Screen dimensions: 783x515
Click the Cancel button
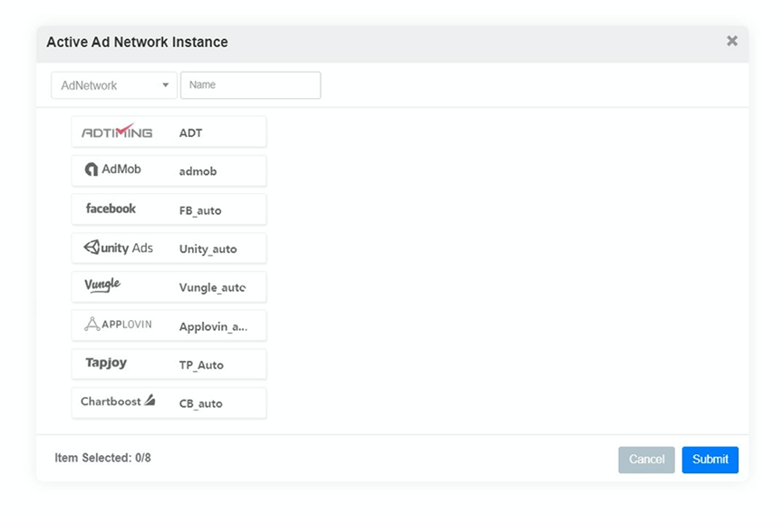click(x=646, y=460)
